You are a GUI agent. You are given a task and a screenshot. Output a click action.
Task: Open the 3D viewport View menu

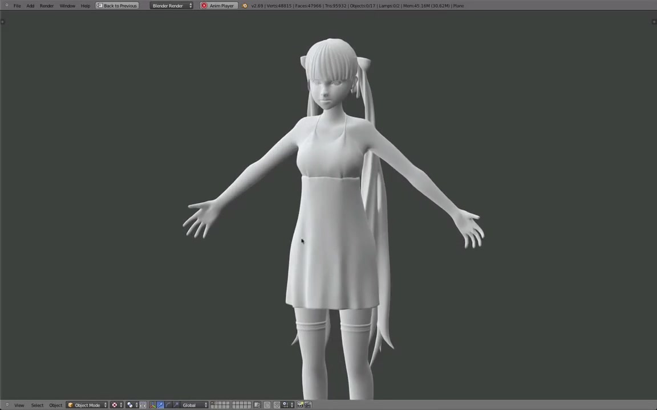click(19, 405)
